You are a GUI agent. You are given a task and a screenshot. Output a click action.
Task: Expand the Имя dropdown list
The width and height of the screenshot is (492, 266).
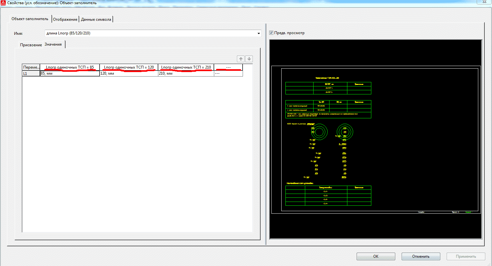(x=258, y=33)
